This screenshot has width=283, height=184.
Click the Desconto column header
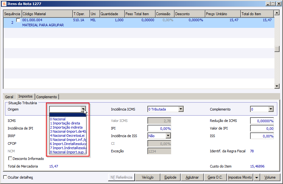tap(190, 14)
